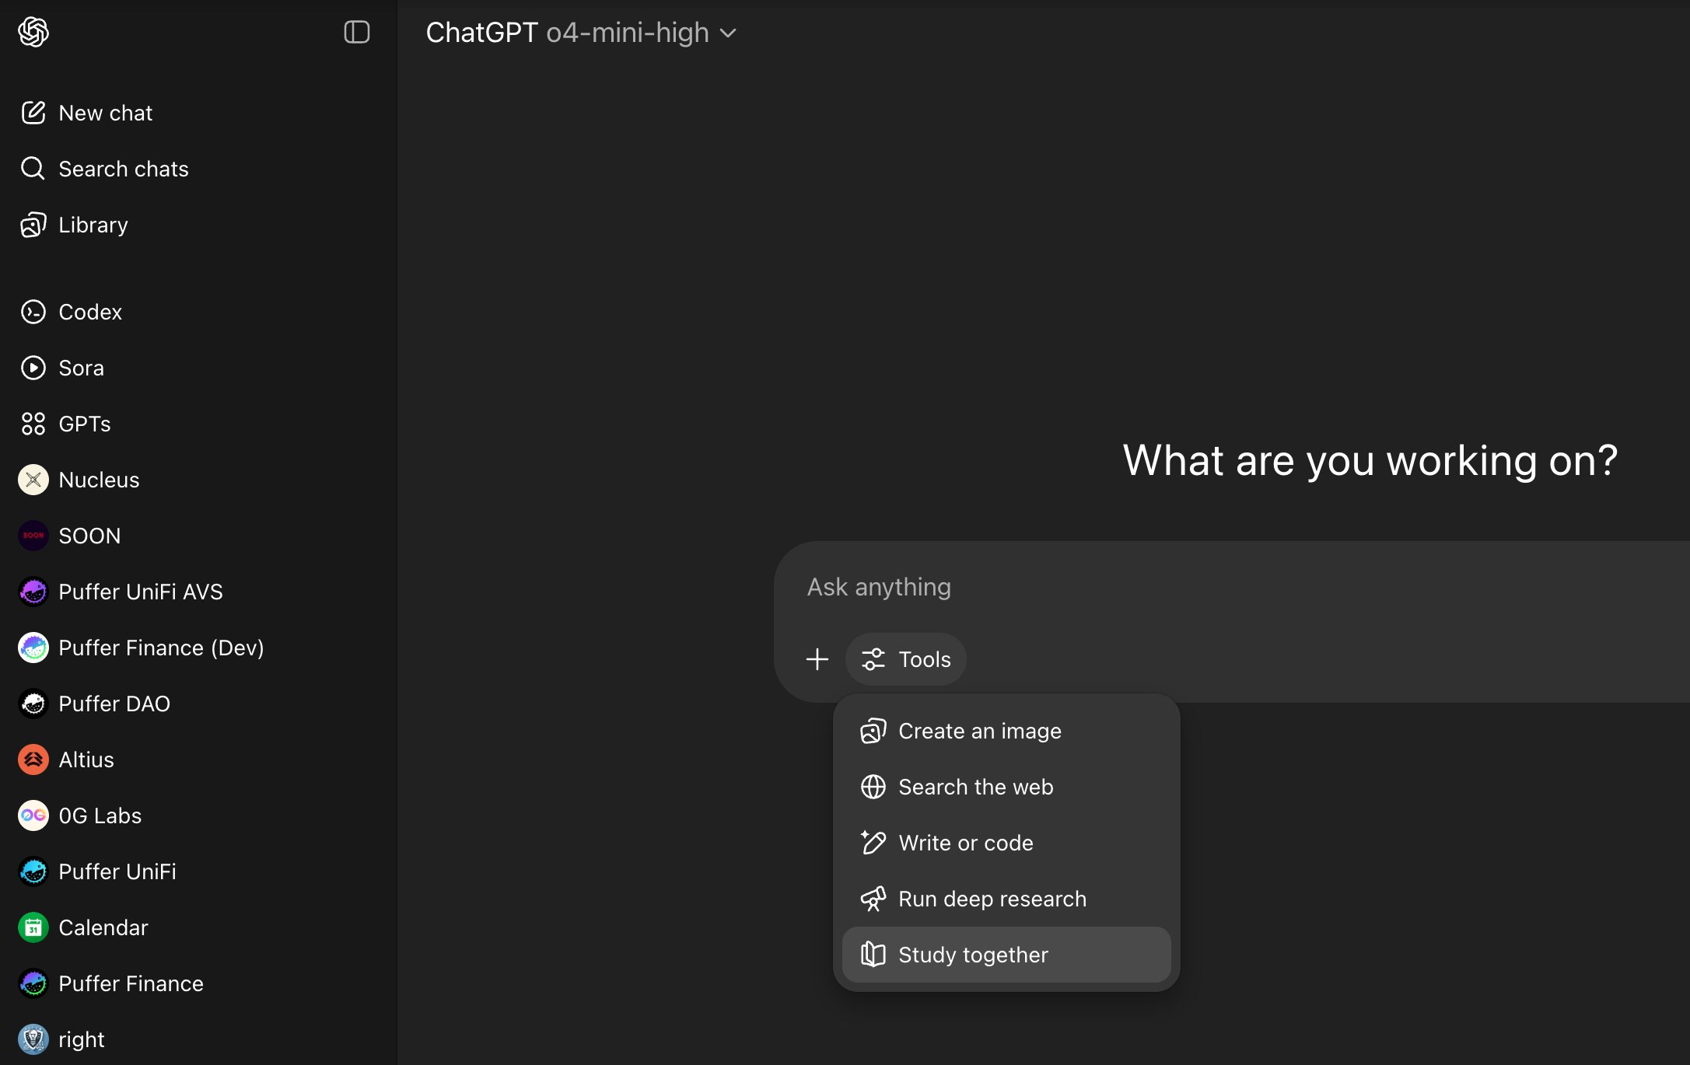
Task: Open the Codex link text
Action: tap(90, 312)
